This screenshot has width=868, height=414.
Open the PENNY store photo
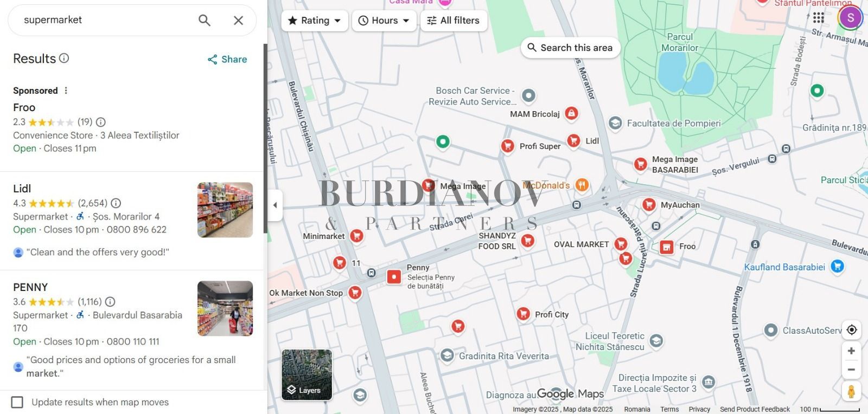click(225, 308)
